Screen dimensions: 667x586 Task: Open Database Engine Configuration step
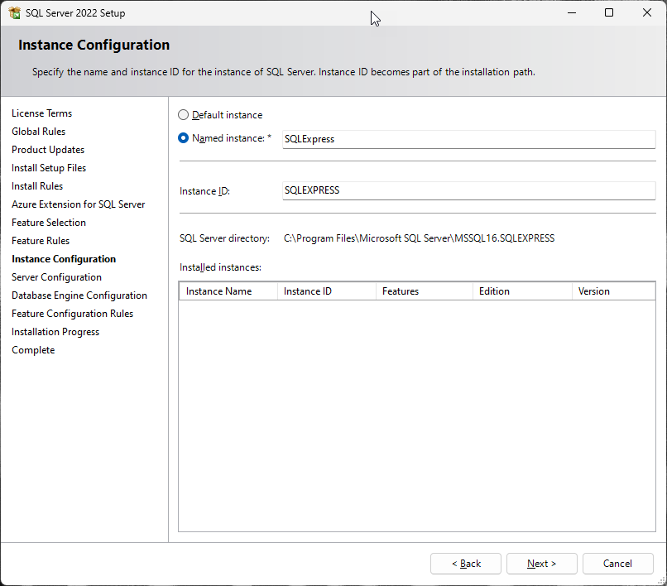tap(79, 295)
